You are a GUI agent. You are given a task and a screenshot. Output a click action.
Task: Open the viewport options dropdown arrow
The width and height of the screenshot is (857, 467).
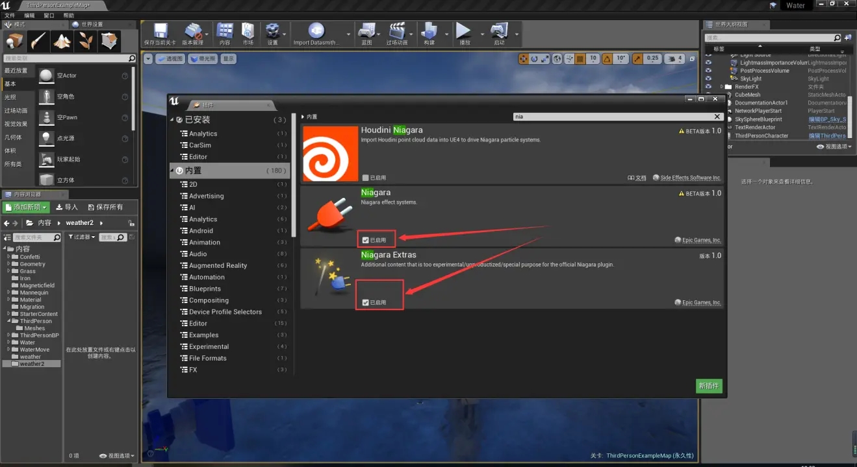point(148,58)
